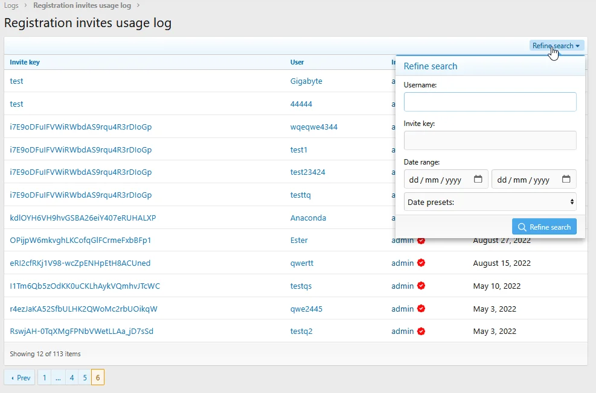Viewport: 596px width, 393px height.
Task: Open the Date presets dropdown
Action: 490,201
